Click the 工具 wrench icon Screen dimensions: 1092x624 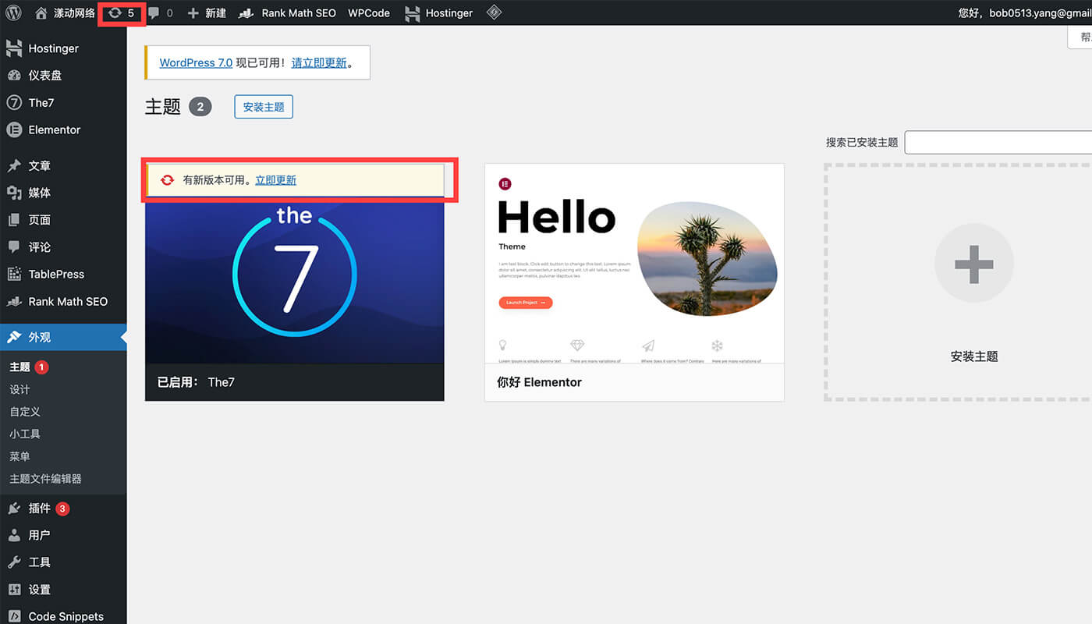point(14,562)
